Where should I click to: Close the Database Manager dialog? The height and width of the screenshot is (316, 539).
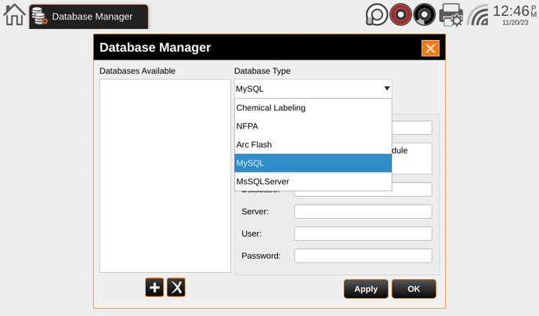pos(430,48)
